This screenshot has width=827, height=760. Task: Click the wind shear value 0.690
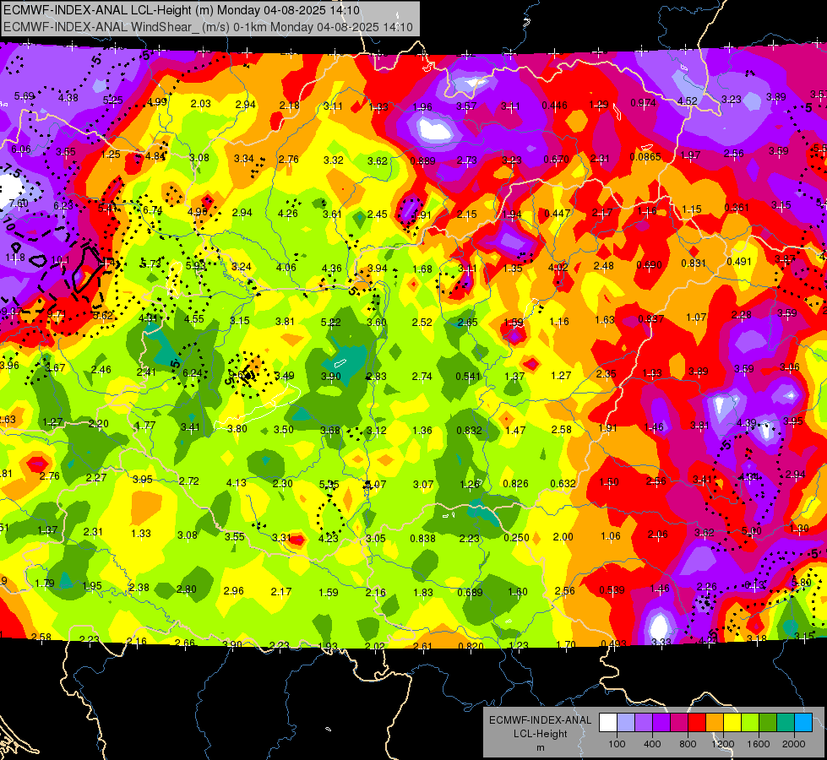tap(649, 265)
